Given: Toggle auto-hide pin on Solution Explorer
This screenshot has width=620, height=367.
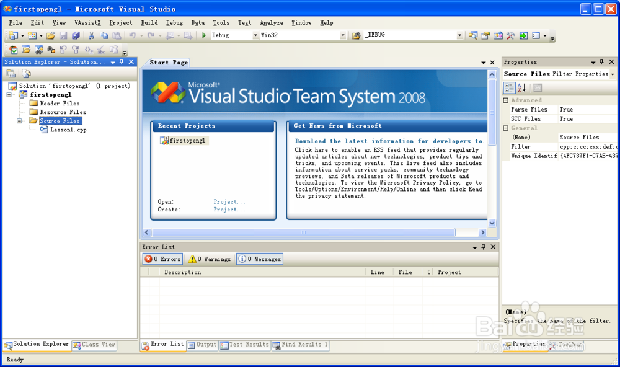Looking at the screenshot, I should pos(122,62).
